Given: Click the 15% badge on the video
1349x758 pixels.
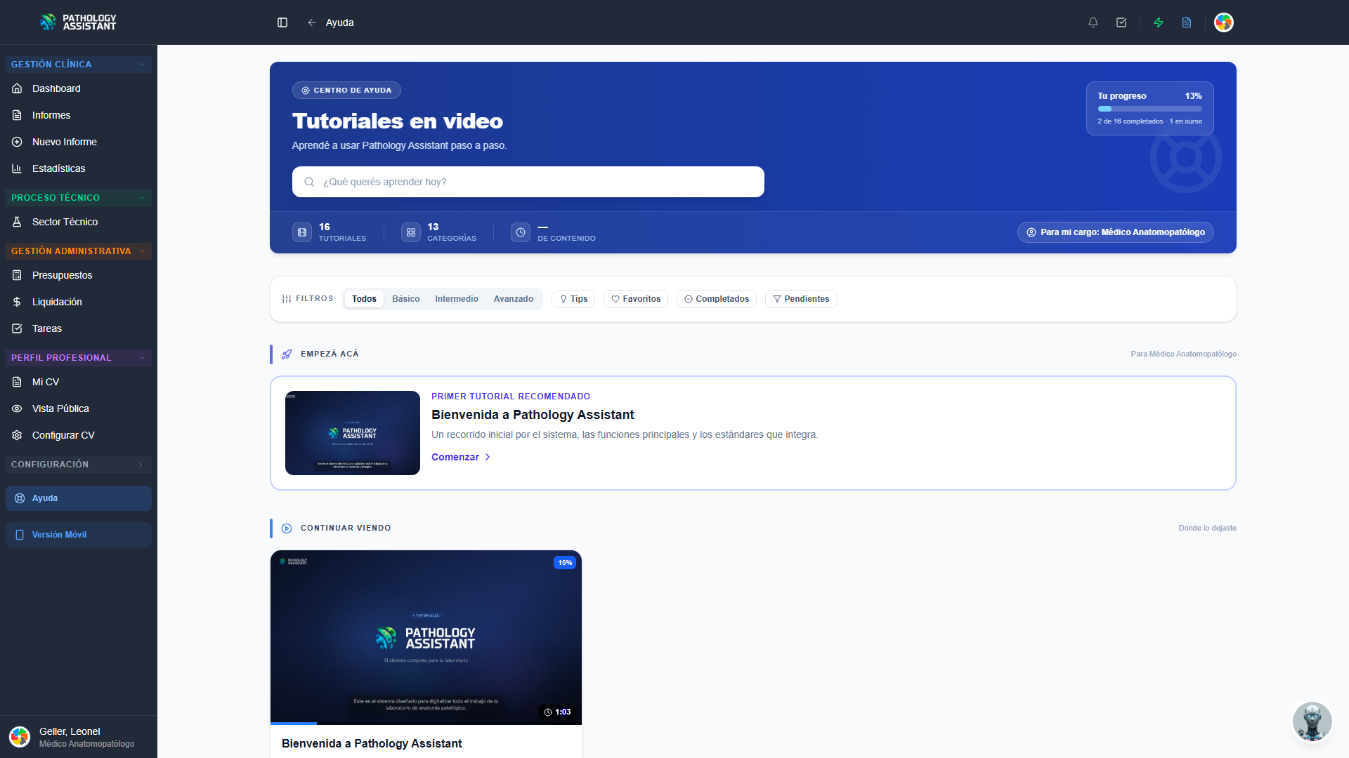Looking at the screenshot, I should pos(565,563).
